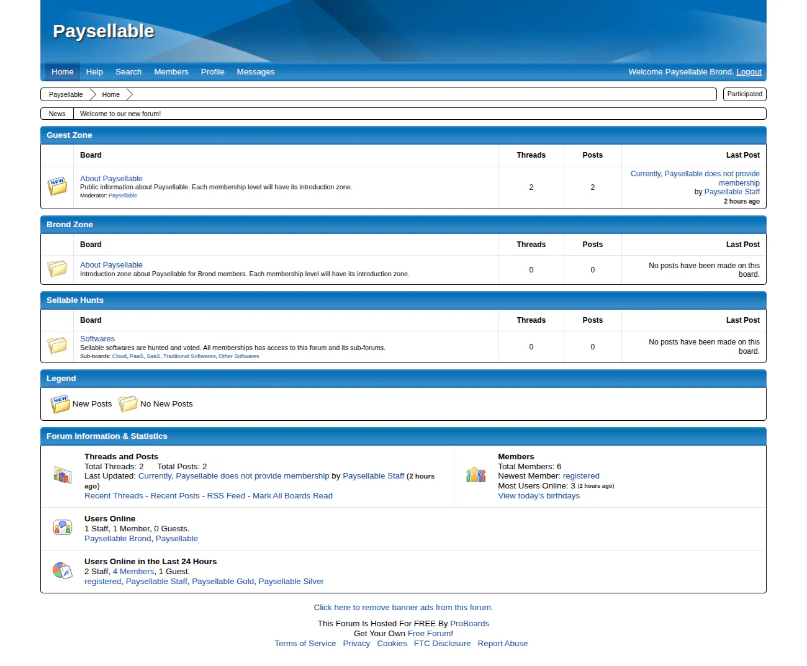Open Paysellable Brond user profile under Users Online
The height and width of the screenshot is (666, 807).
click(117, 539)
